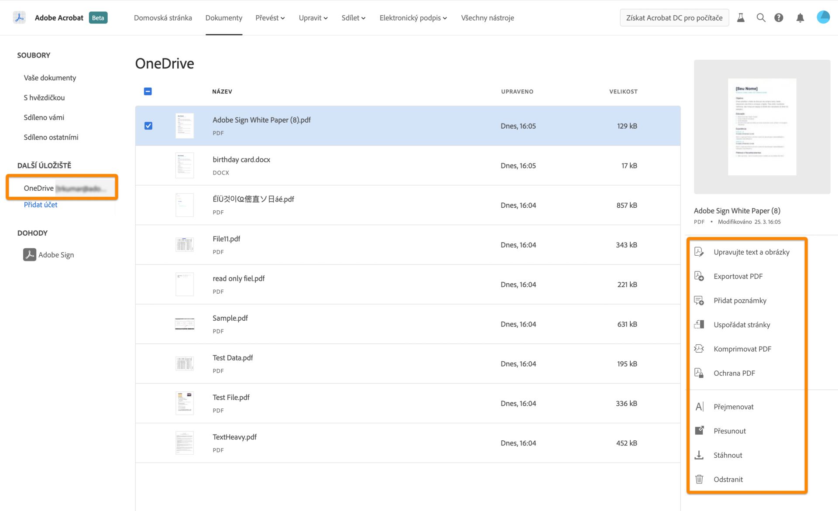Click the thumbnail for Test File.pdf
Image resolution: width=838 pixels, height=511 pixels.
pos(185,403)
